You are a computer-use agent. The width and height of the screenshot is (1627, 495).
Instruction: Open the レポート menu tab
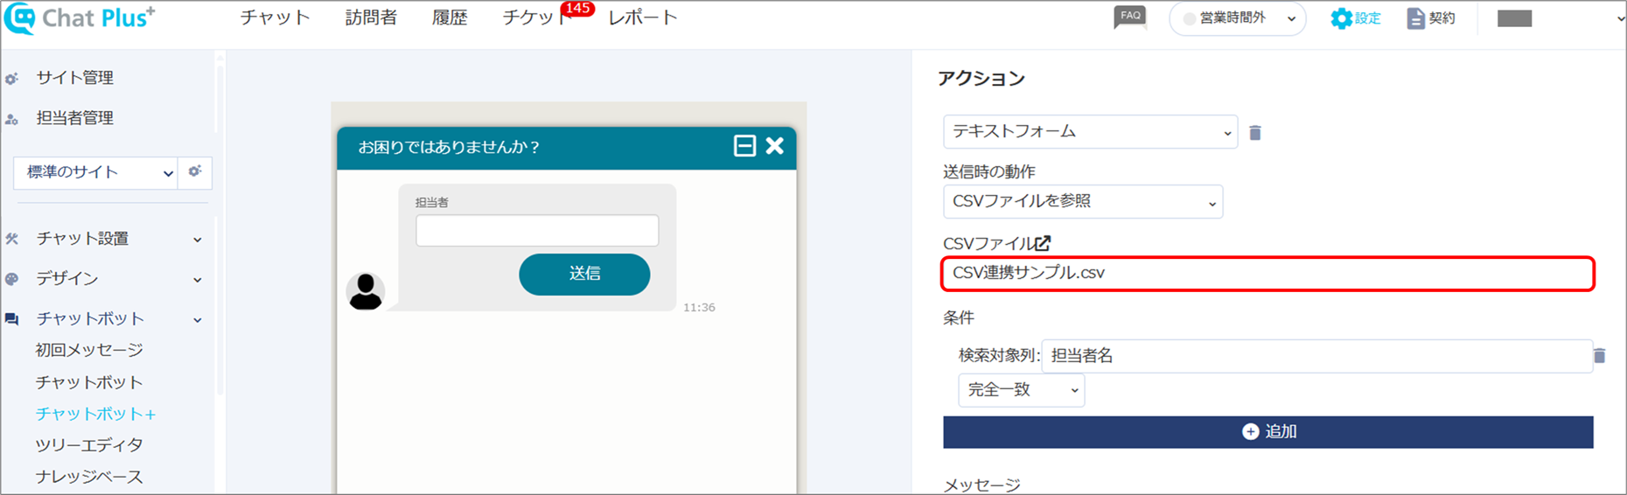643,17
